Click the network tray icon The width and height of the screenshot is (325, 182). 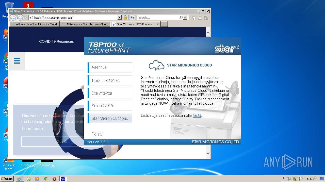pyautogui.click(x=295, y=179)
